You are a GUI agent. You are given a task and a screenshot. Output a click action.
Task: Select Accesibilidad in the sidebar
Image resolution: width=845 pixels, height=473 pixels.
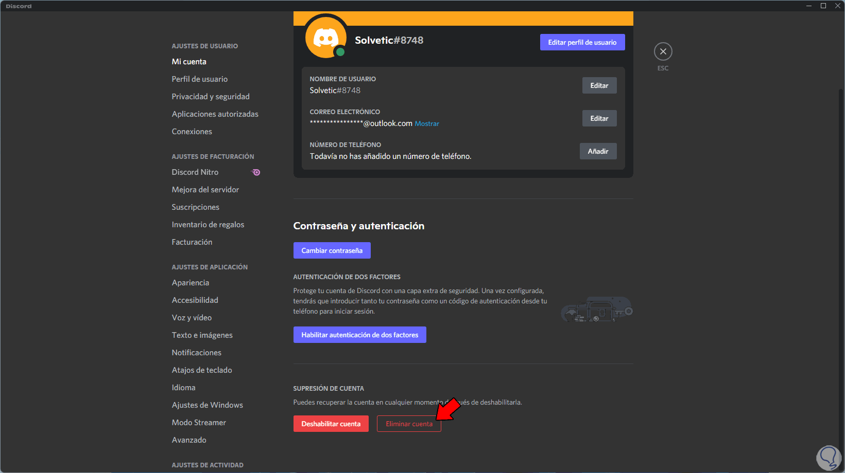click(x=195, y=300)
